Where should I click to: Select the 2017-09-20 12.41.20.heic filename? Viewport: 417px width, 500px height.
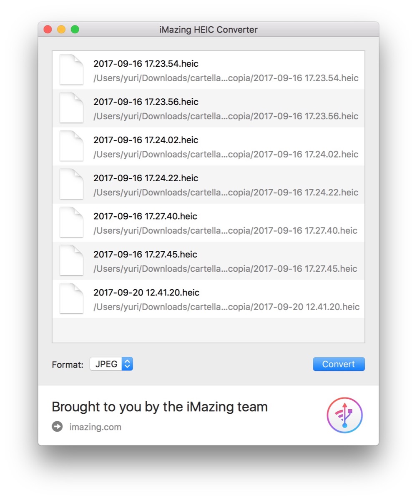[x=146, y=293]
